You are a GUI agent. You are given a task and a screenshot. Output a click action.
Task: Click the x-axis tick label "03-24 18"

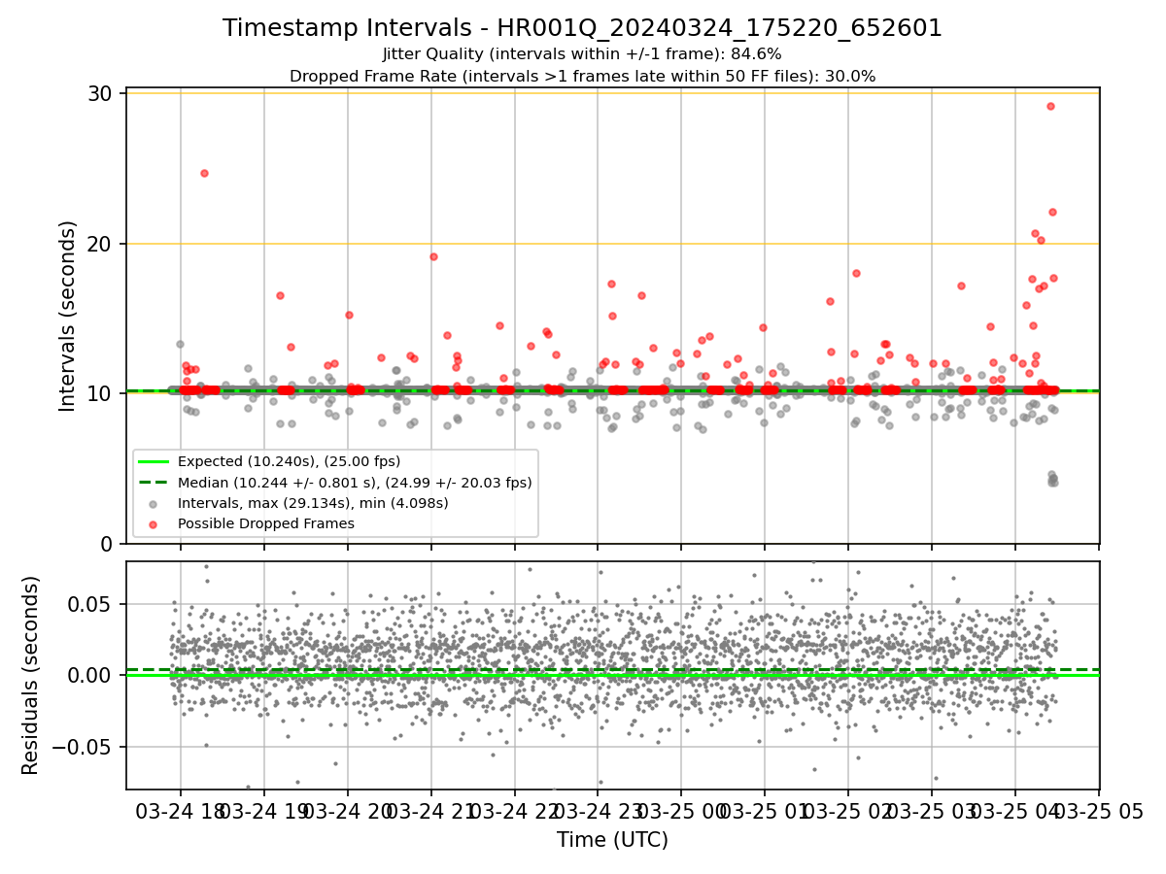tap(180, 810)
